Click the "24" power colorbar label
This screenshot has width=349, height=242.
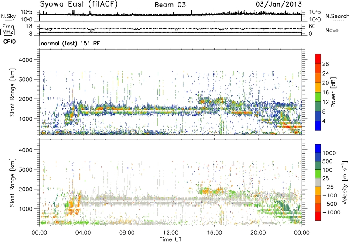pyautogui.click(x=325, y=73)
